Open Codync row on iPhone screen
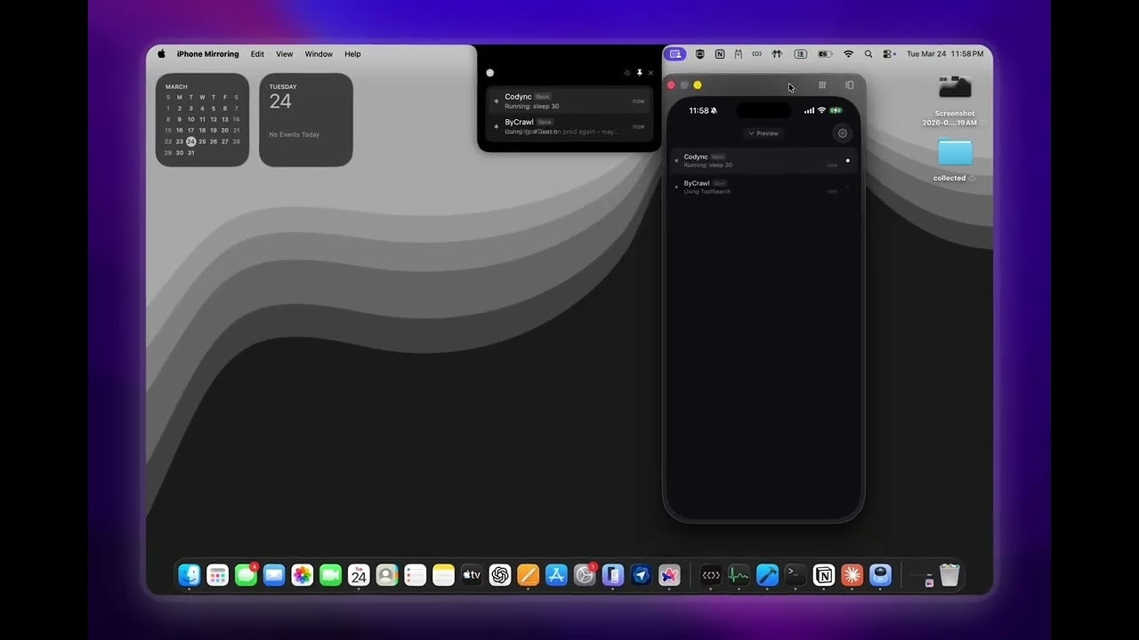The height and width of the screenshot is (640, 1139). [763, 161]
